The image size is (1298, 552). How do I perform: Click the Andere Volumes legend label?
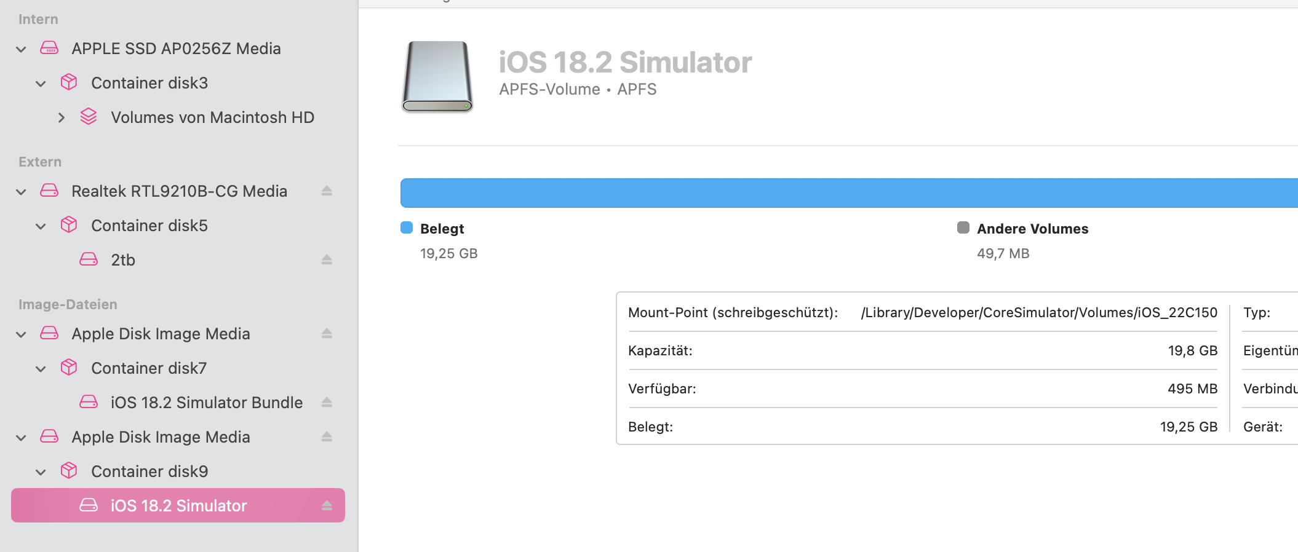tap(1033, 229)
